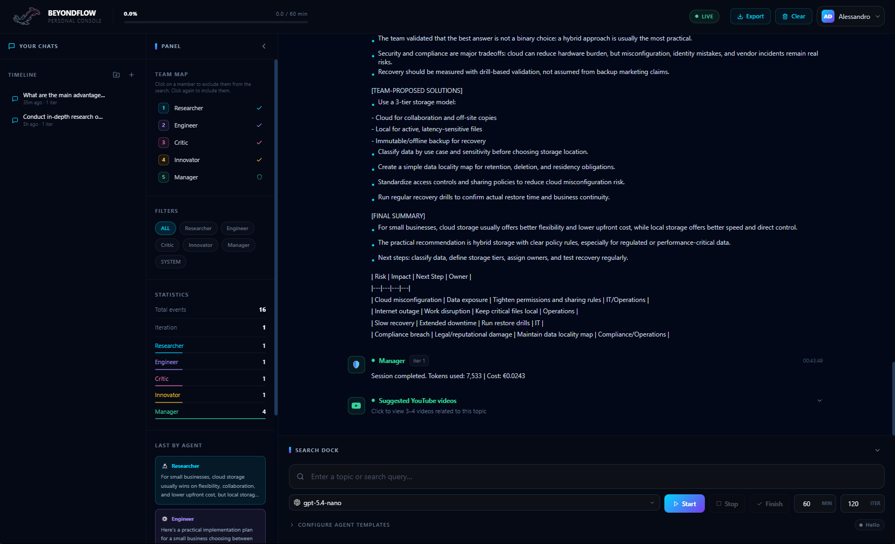This screenshot has height=544, width=895.
Task: Click the Researcher number 1 badge
Action: point(164,108)
